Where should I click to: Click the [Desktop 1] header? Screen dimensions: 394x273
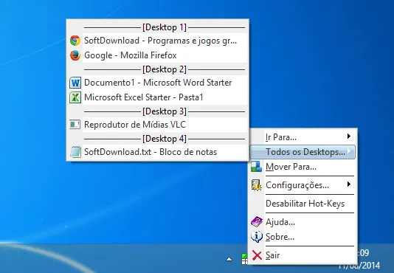[x=165, y=27]
